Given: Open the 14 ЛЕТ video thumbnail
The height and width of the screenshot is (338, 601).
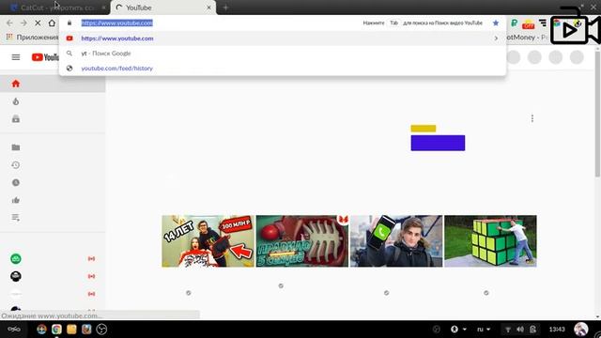Looking at the screenshot, I should click(208, 241).
